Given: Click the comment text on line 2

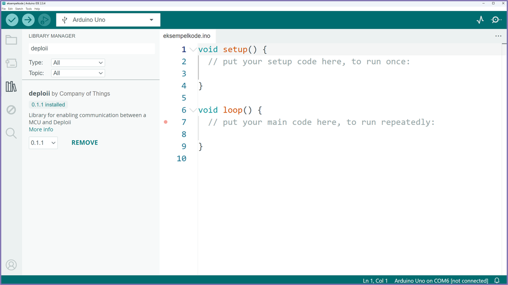Looking at the screenshot, I should click(x=309, y=61).
